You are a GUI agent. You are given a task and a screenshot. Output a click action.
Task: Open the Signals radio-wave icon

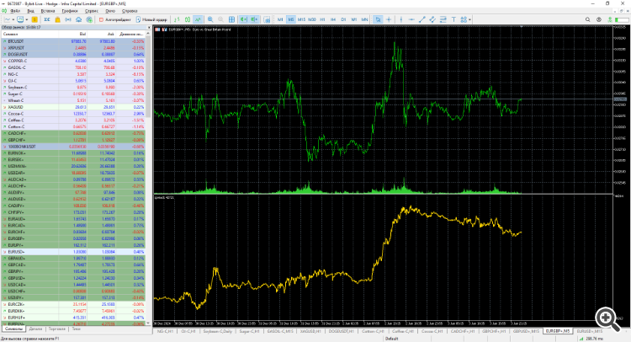(x=68, y=19)
